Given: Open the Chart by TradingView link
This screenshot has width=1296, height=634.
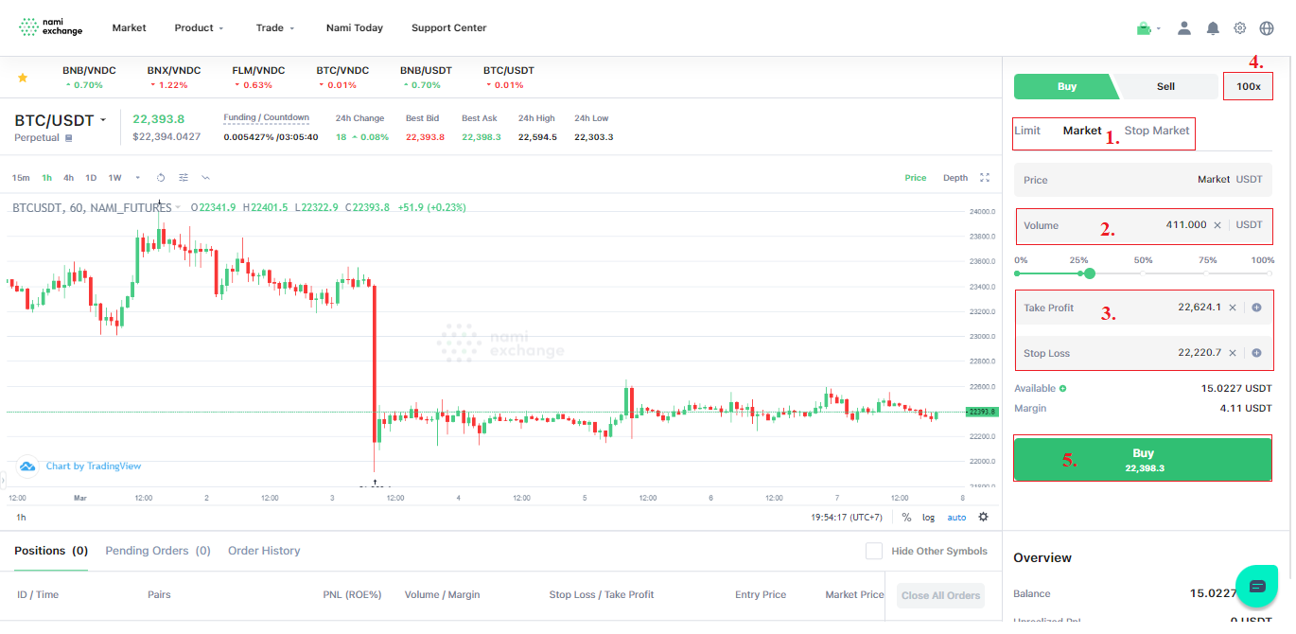Looking at the screenshot, I should [x=94, y=466].
